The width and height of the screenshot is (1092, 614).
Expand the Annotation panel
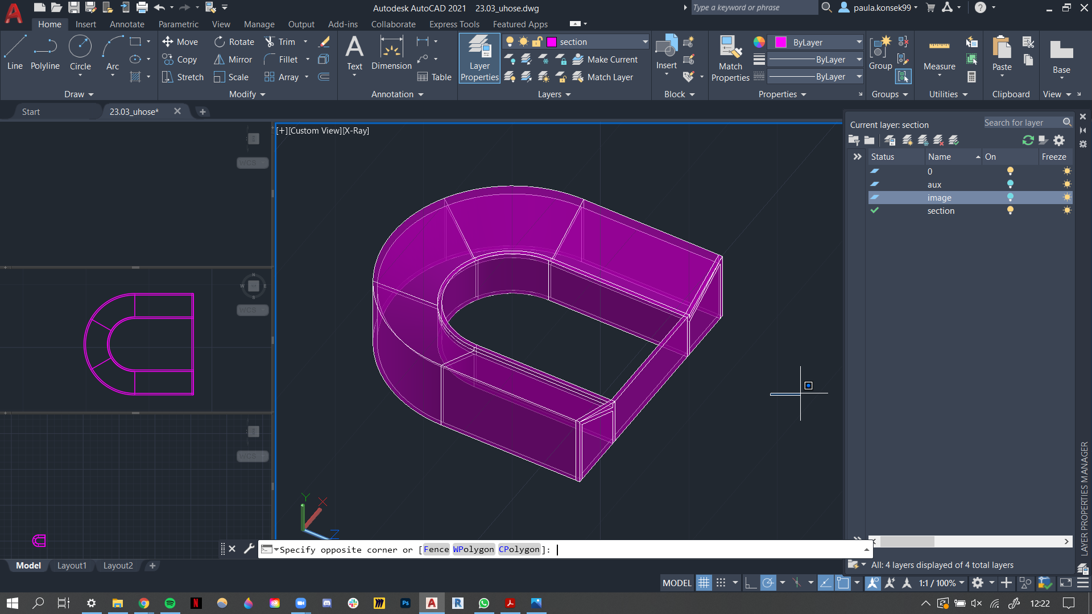[397, 94]
